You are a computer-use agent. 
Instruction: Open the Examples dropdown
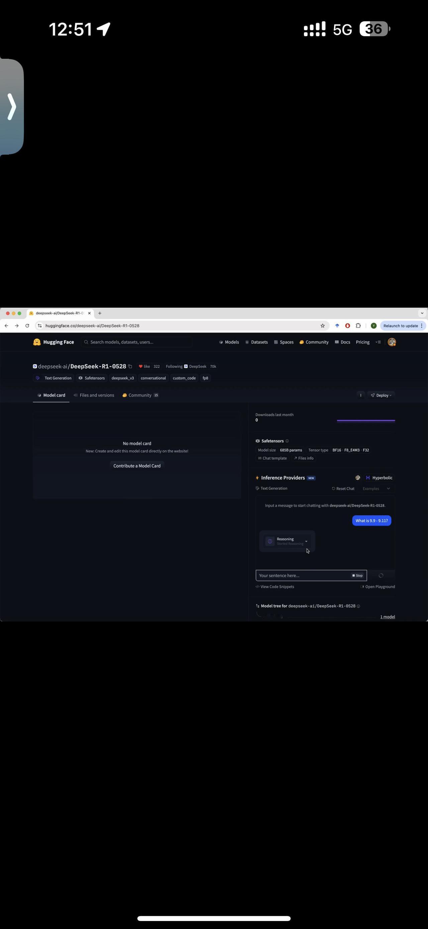click(376, 489)
